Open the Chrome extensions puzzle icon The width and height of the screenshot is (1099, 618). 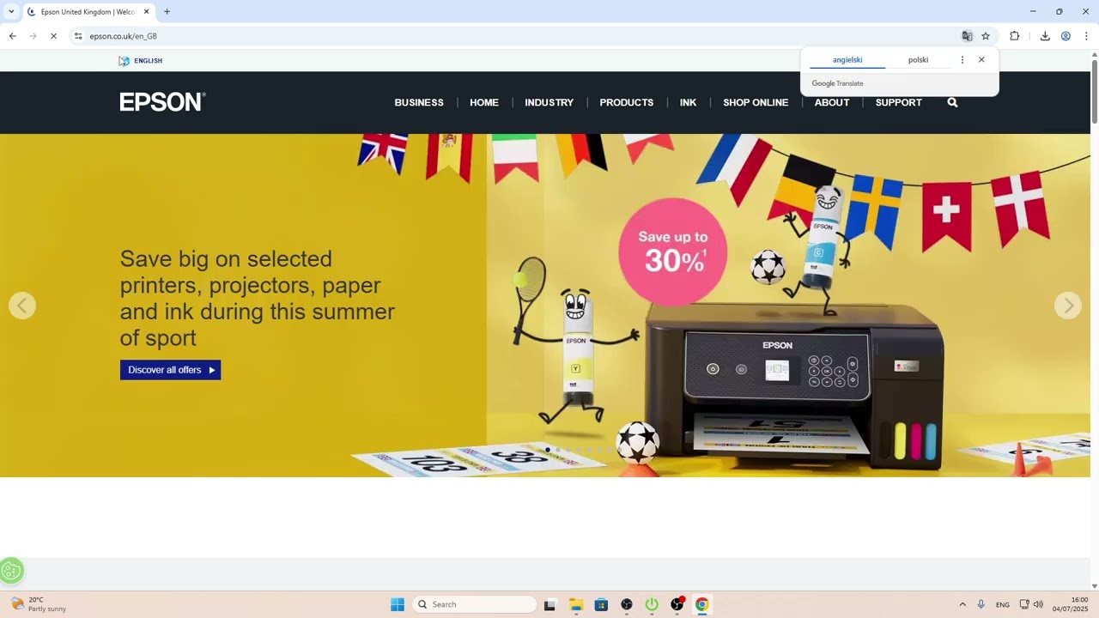pos(1015,36)
